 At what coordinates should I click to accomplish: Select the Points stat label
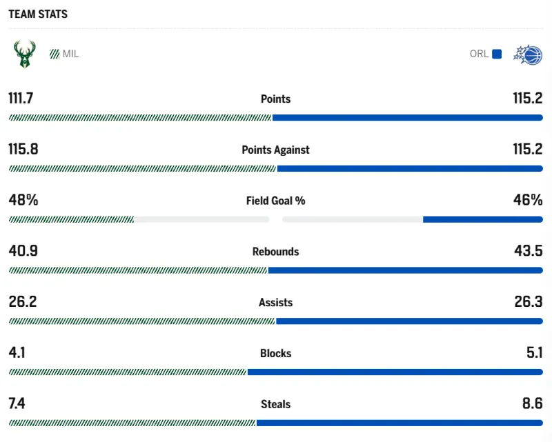tap(275, 99)
